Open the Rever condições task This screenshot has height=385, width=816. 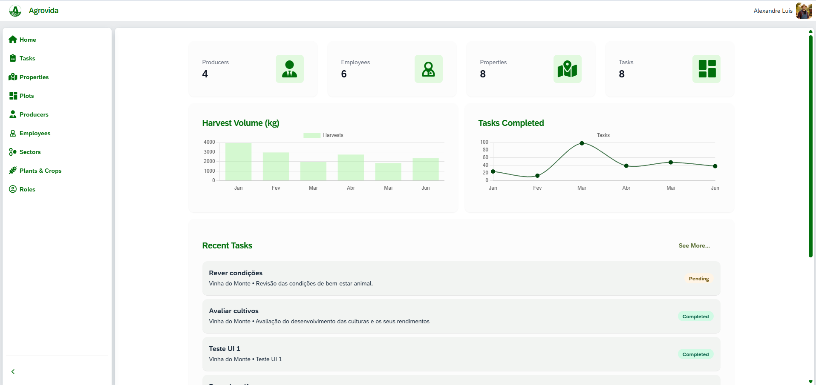[x=461, y=278]
